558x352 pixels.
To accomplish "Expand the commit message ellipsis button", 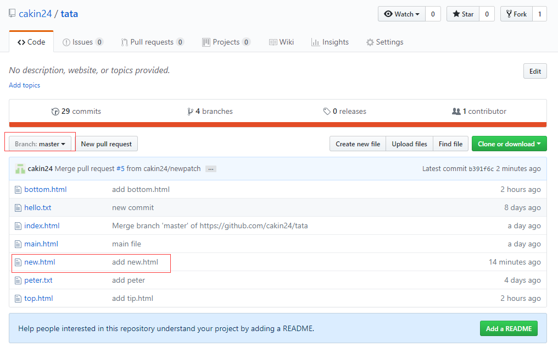I will click(211, 169).
